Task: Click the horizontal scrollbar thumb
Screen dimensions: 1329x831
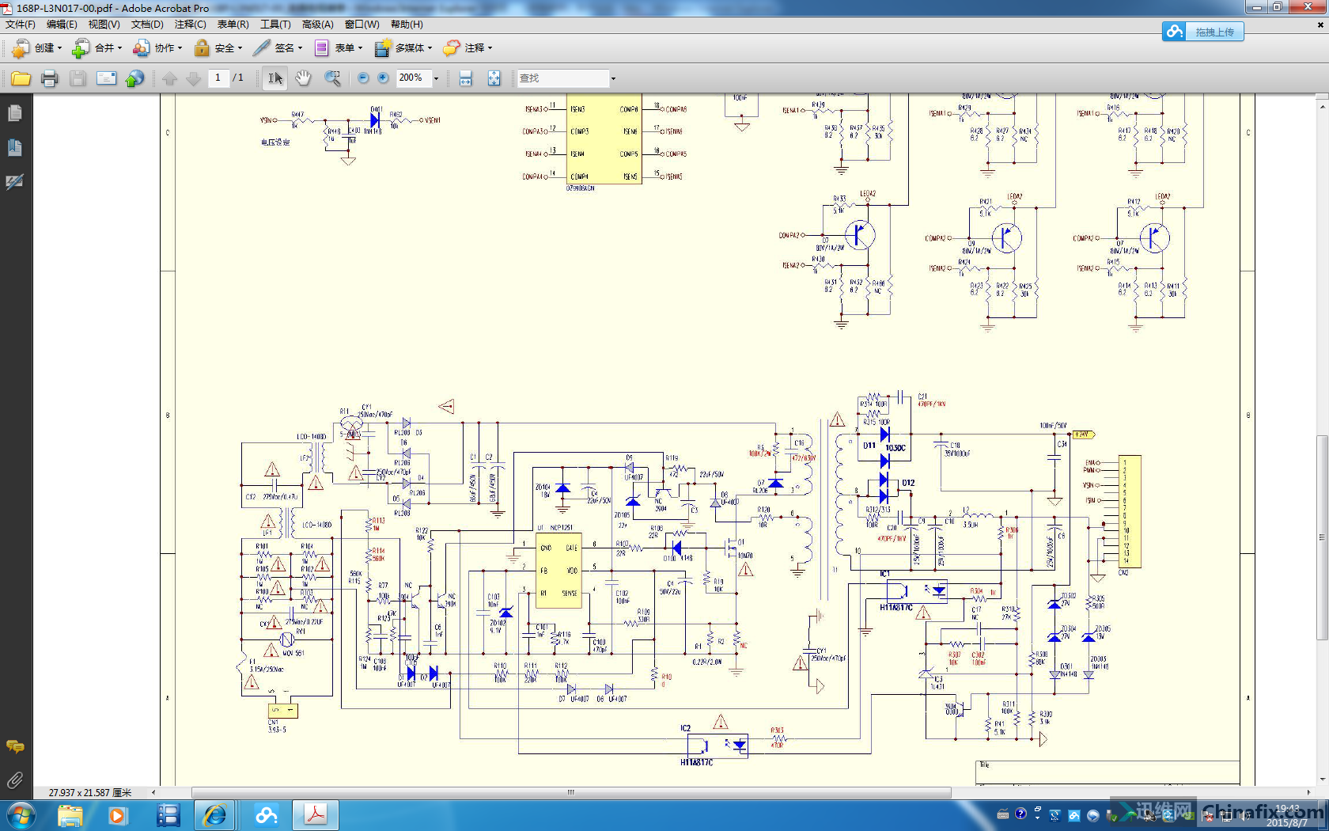Action: [571, 792]
